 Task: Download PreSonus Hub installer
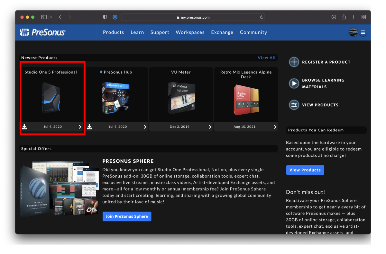click(89, 127)
